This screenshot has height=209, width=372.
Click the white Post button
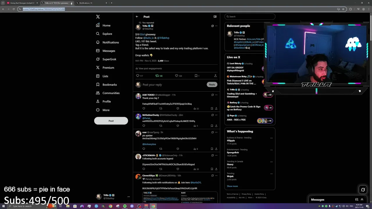(111, 121)
